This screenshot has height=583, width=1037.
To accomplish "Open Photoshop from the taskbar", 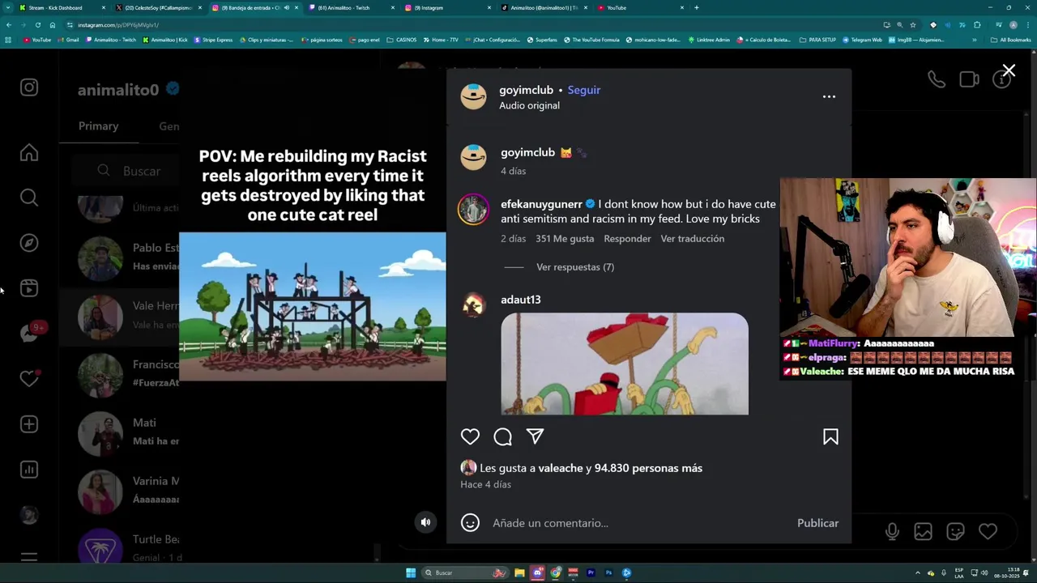I will tap(608, 572).
